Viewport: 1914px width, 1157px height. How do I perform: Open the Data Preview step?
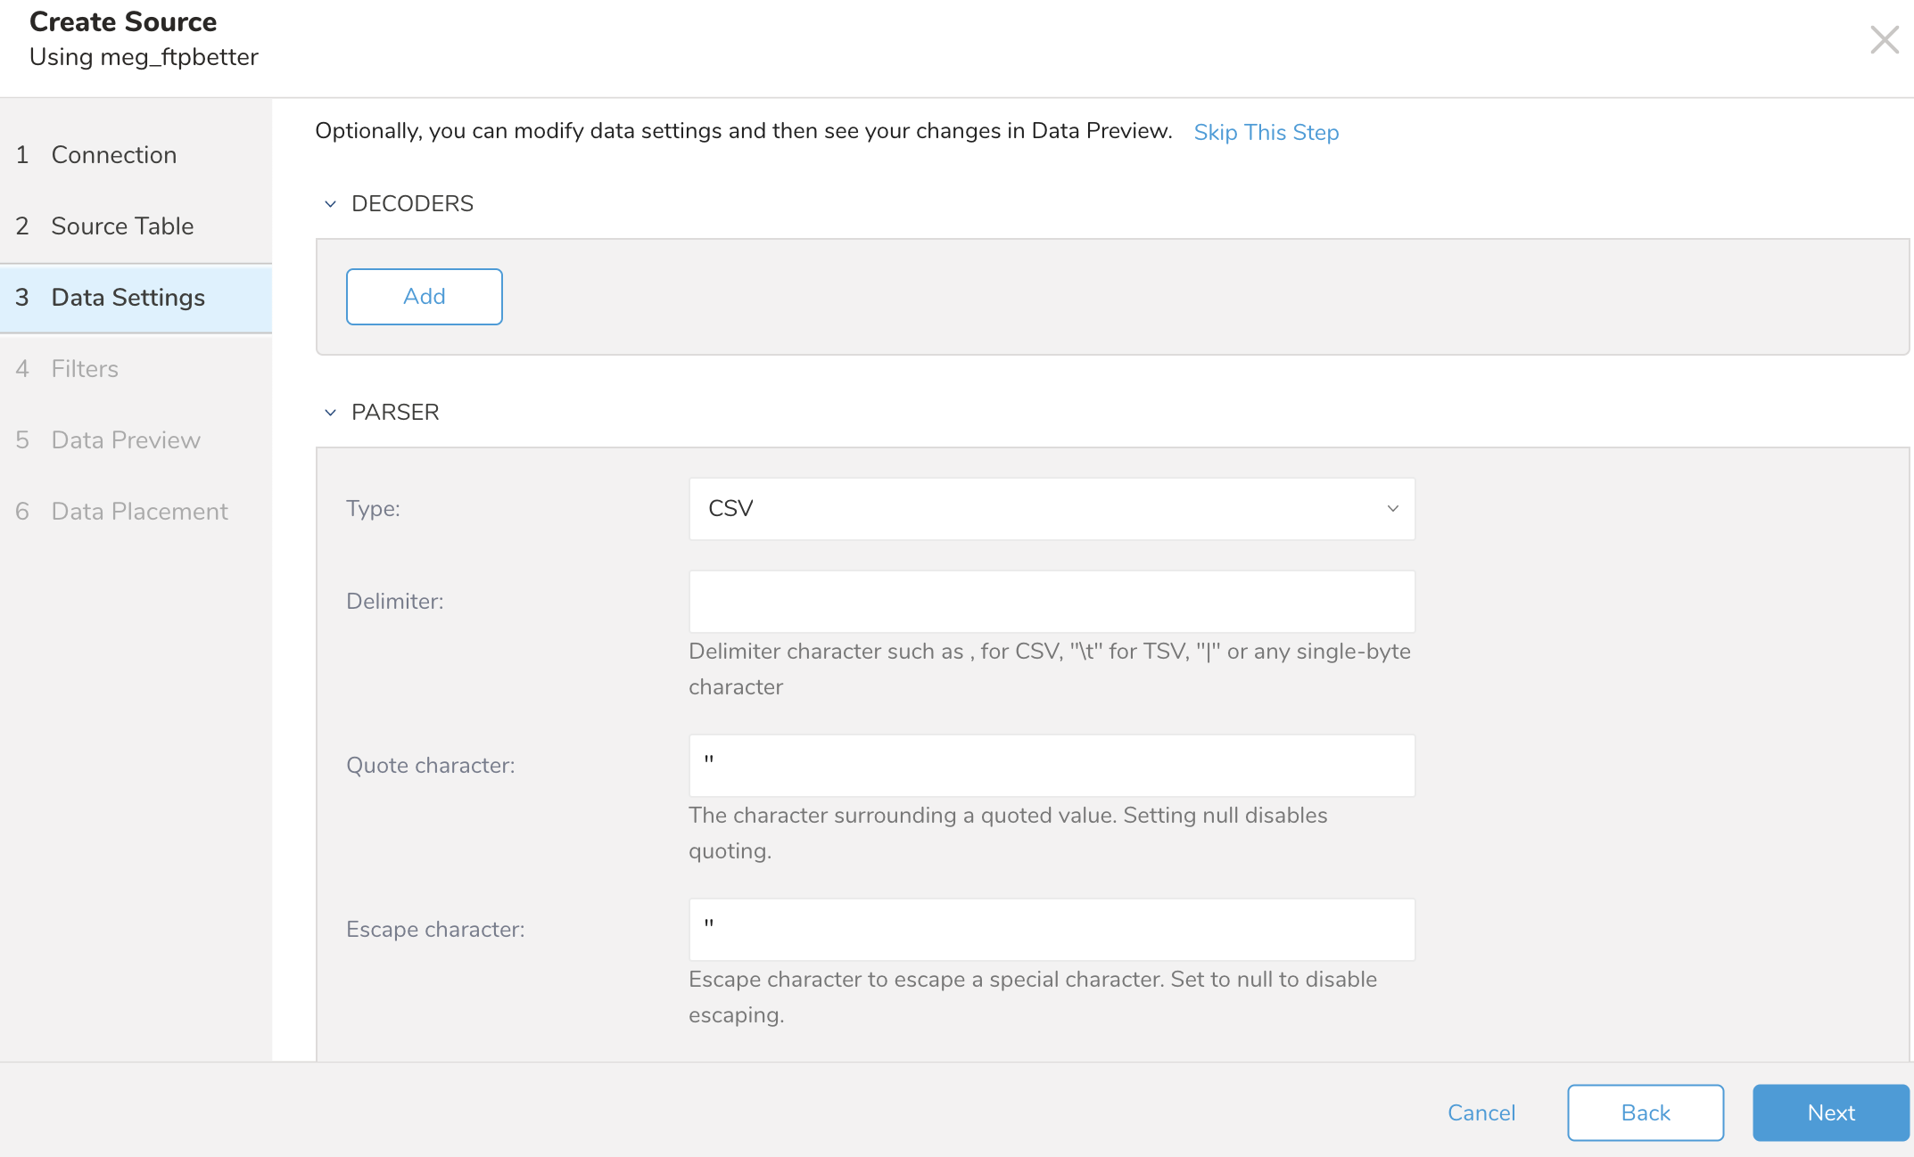(x=126, y=440)
